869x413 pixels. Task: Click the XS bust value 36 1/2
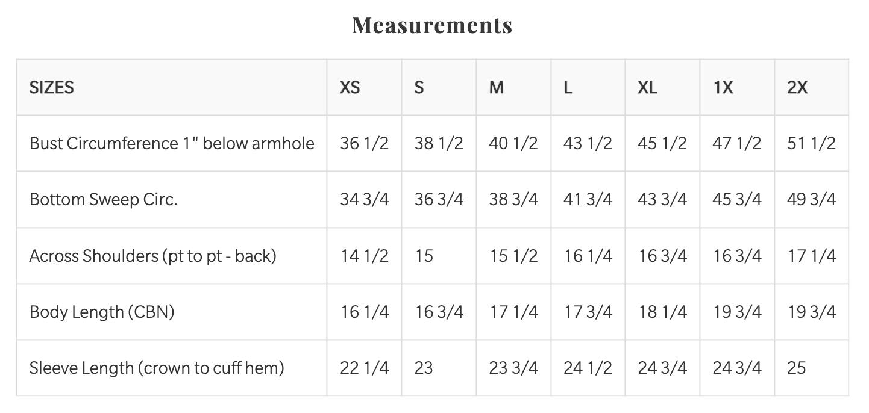point(364,144)
